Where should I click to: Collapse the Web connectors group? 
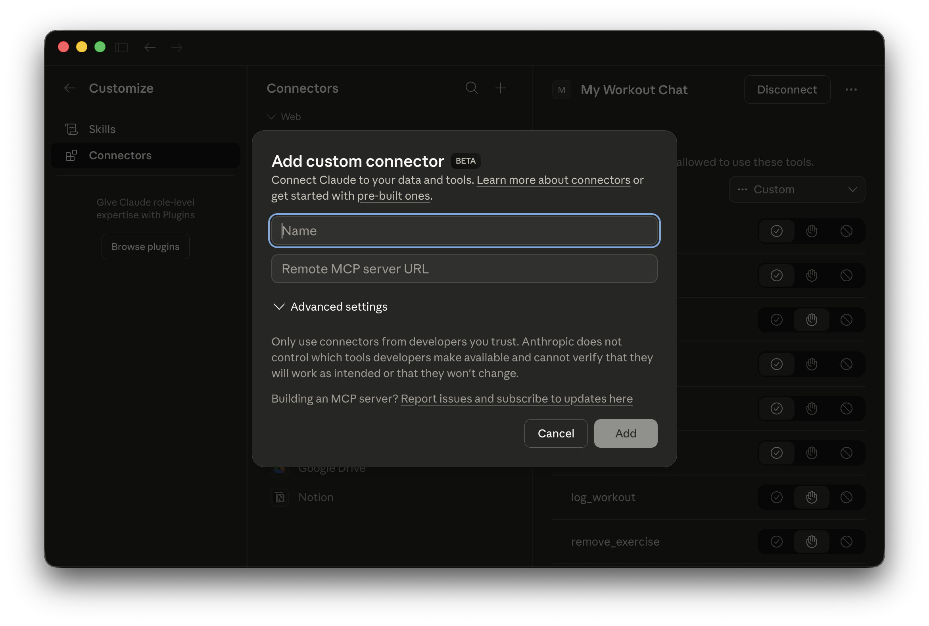[271, 116]
